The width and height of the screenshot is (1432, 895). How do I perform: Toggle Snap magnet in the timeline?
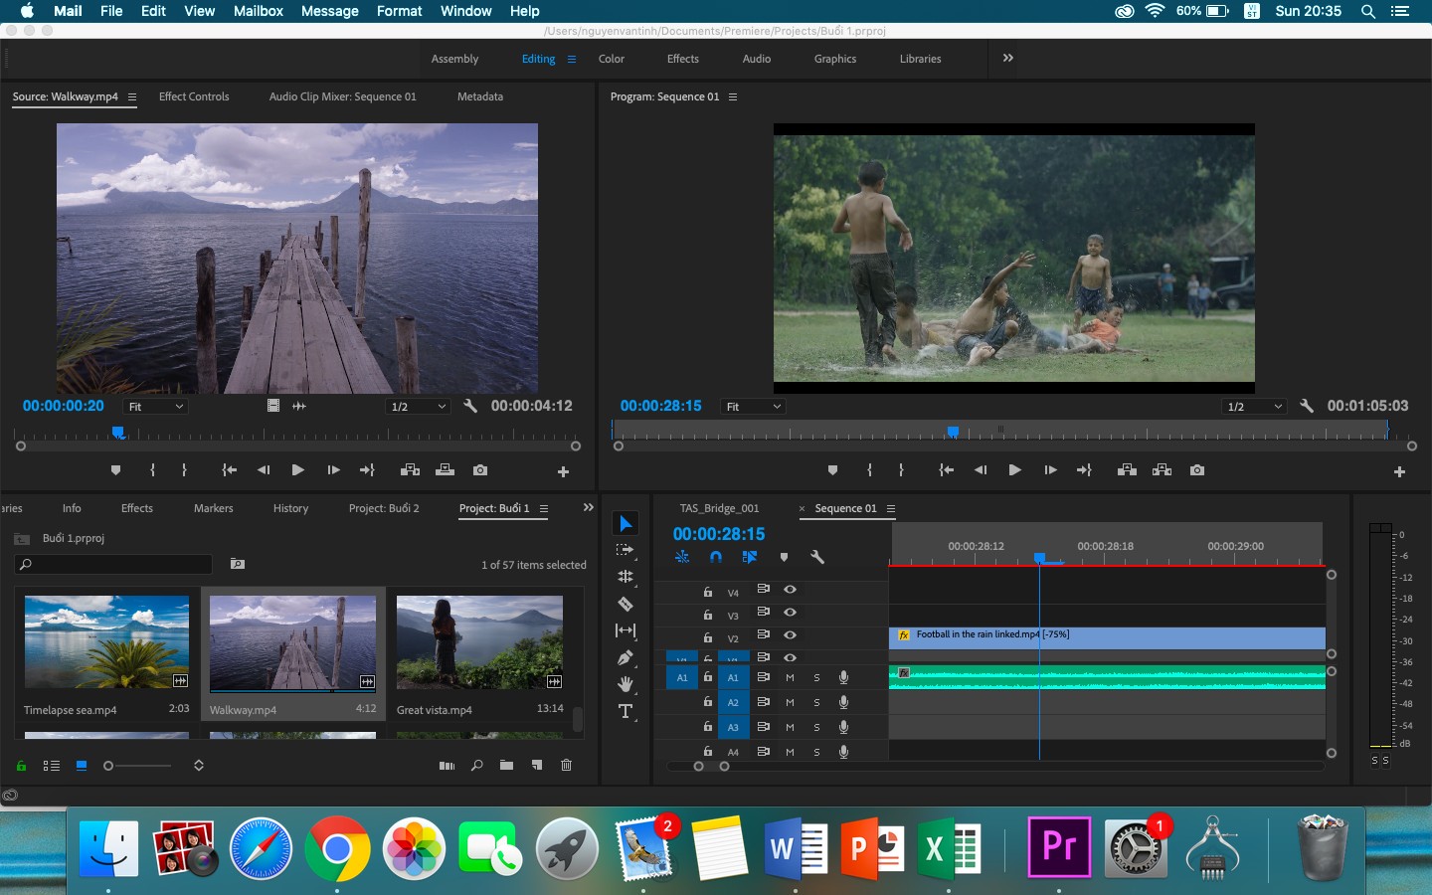(x=716, y=557)
